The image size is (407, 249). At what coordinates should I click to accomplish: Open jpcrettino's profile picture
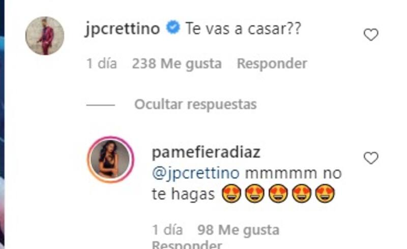[x=45, y=36]
